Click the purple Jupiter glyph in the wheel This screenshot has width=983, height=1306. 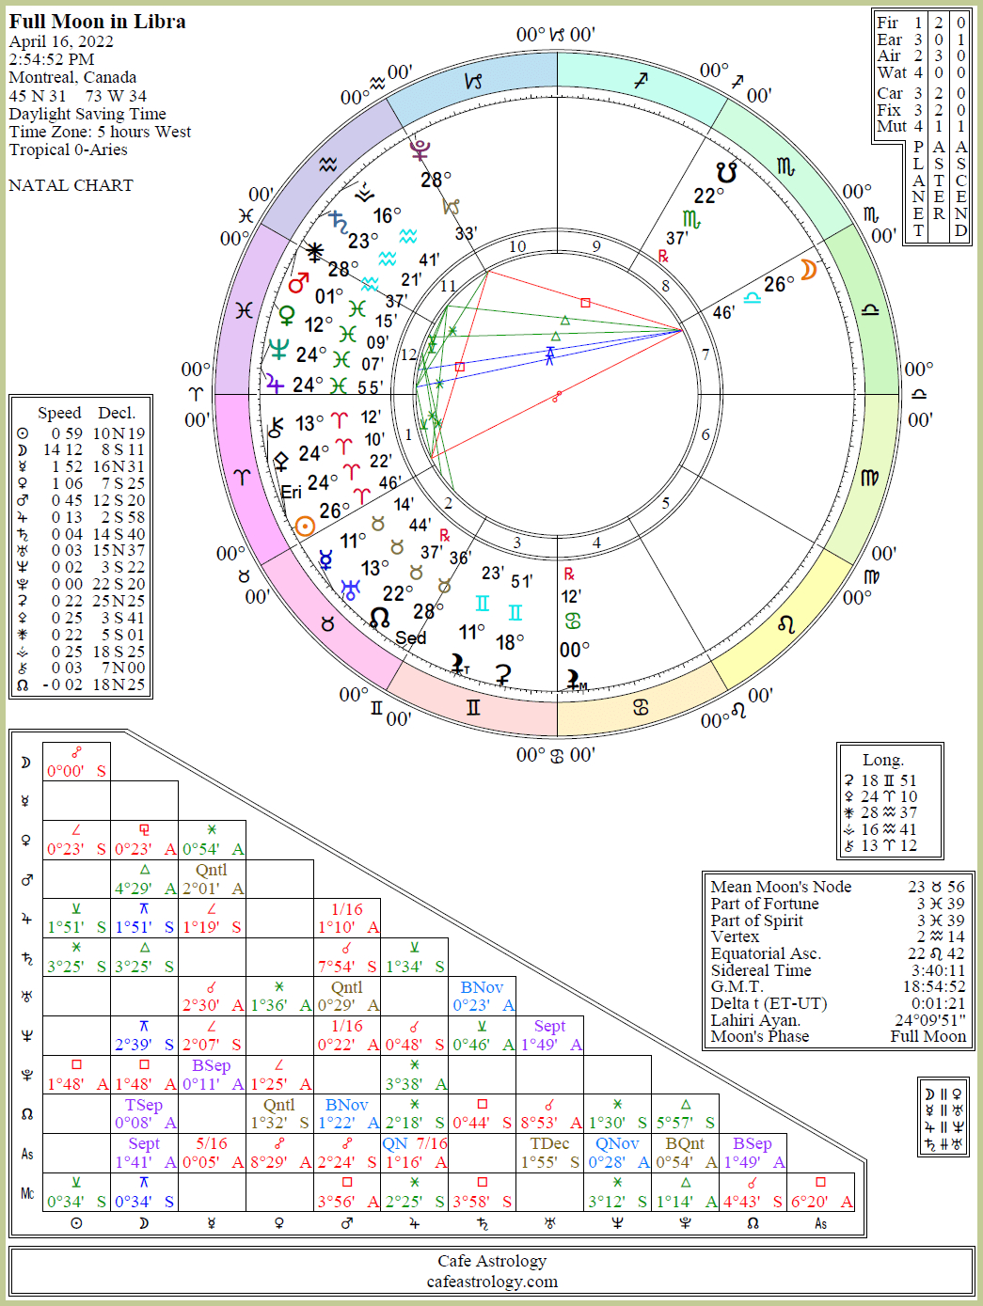274,383
